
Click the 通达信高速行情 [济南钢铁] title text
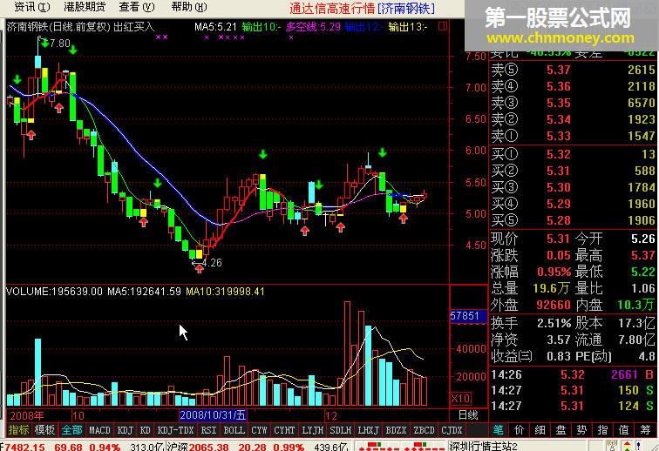pyautogui.click(x=362, y=8)
